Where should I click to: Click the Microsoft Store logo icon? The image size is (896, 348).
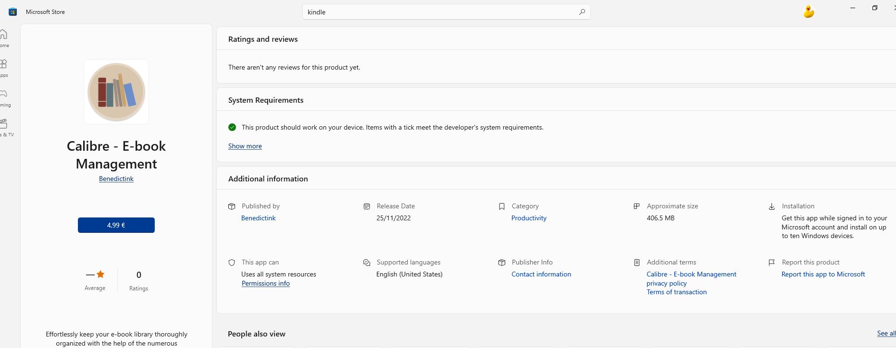[x=13, y=12]
